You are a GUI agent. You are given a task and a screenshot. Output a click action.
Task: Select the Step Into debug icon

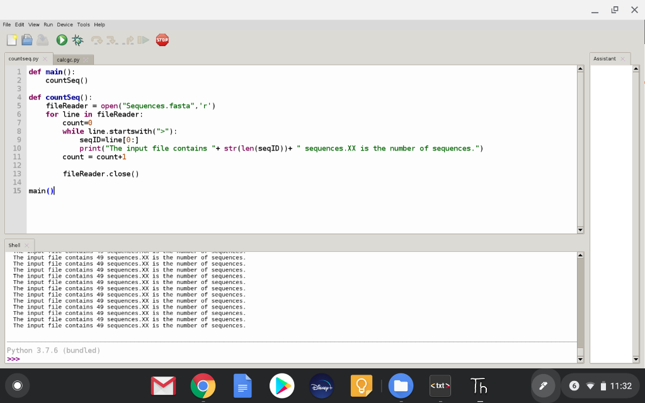(111, 40)
